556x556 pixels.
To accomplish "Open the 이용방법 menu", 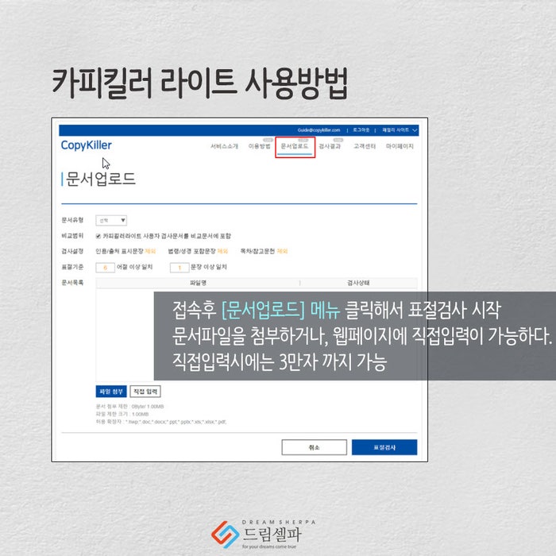I will pyautogui.click(x=259, y=146).
